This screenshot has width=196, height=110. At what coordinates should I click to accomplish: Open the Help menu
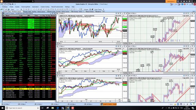point(73,7)
